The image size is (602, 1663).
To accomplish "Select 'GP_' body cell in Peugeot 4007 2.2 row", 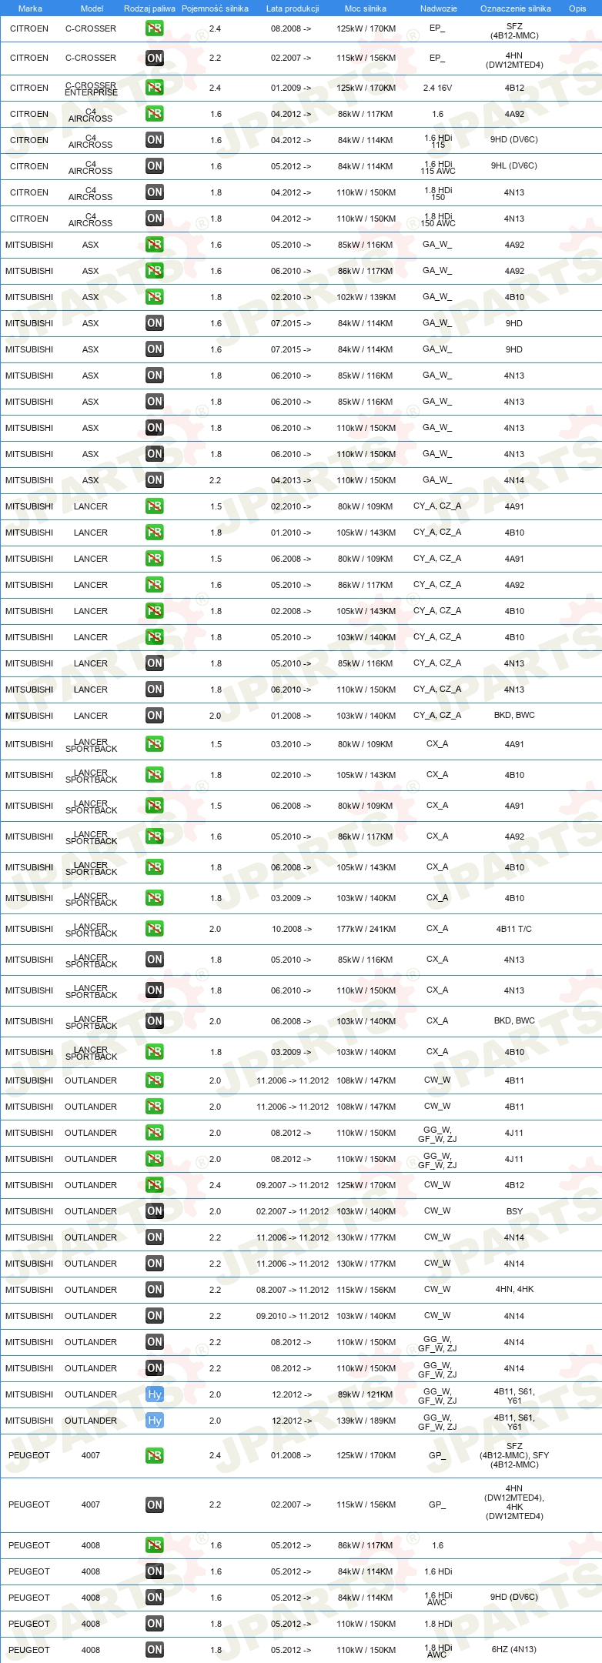I will [x=437, y=1504].
